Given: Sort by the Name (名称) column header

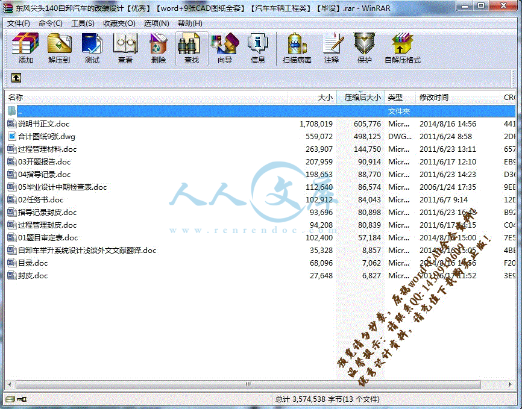Looking at the screenshot, I should [146, 97].
